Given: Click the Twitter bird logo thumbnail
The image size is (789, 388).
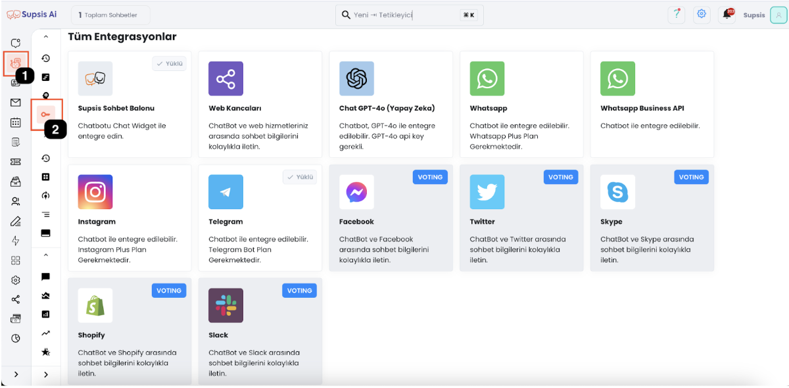Looking at the screenshot, I should pyautogui.click(x=487, y=192).
